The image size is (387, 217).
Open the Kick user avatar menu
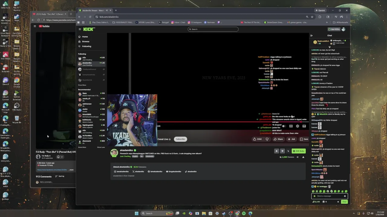343,29
